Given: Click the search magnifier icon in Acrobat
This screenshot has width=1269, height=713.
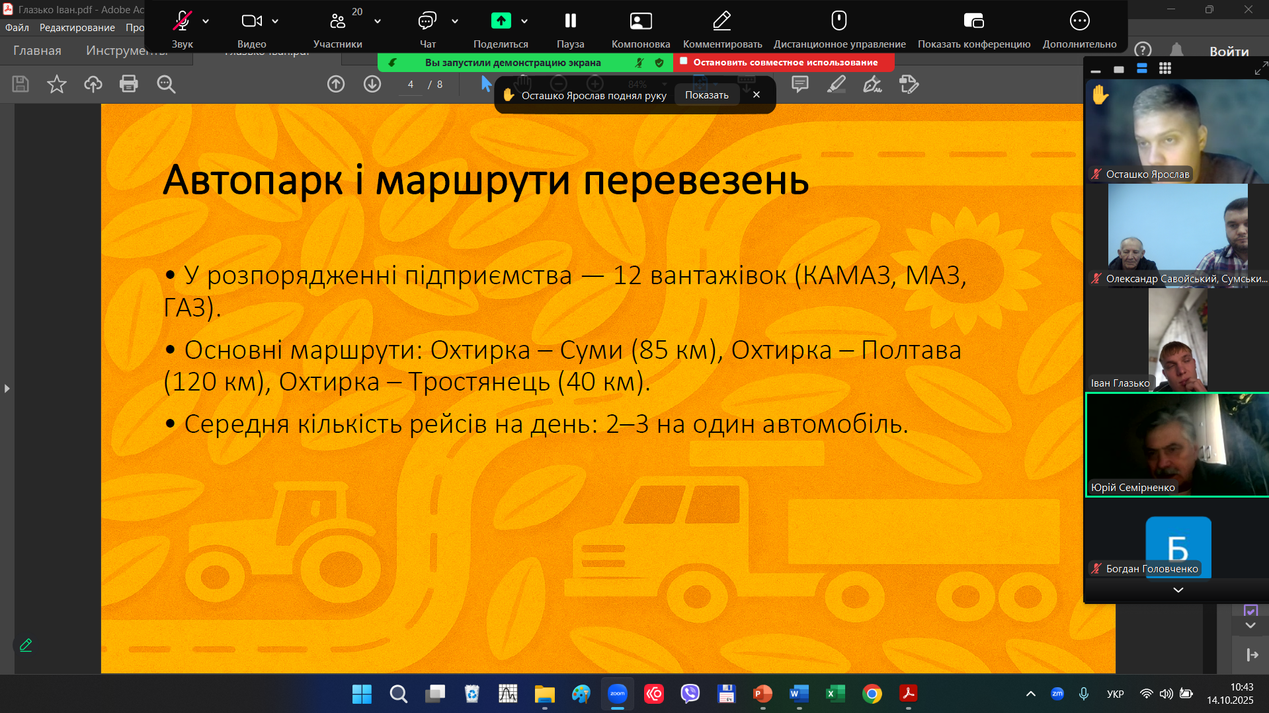Looking at the screenshot, I should (x=165, y=84).
